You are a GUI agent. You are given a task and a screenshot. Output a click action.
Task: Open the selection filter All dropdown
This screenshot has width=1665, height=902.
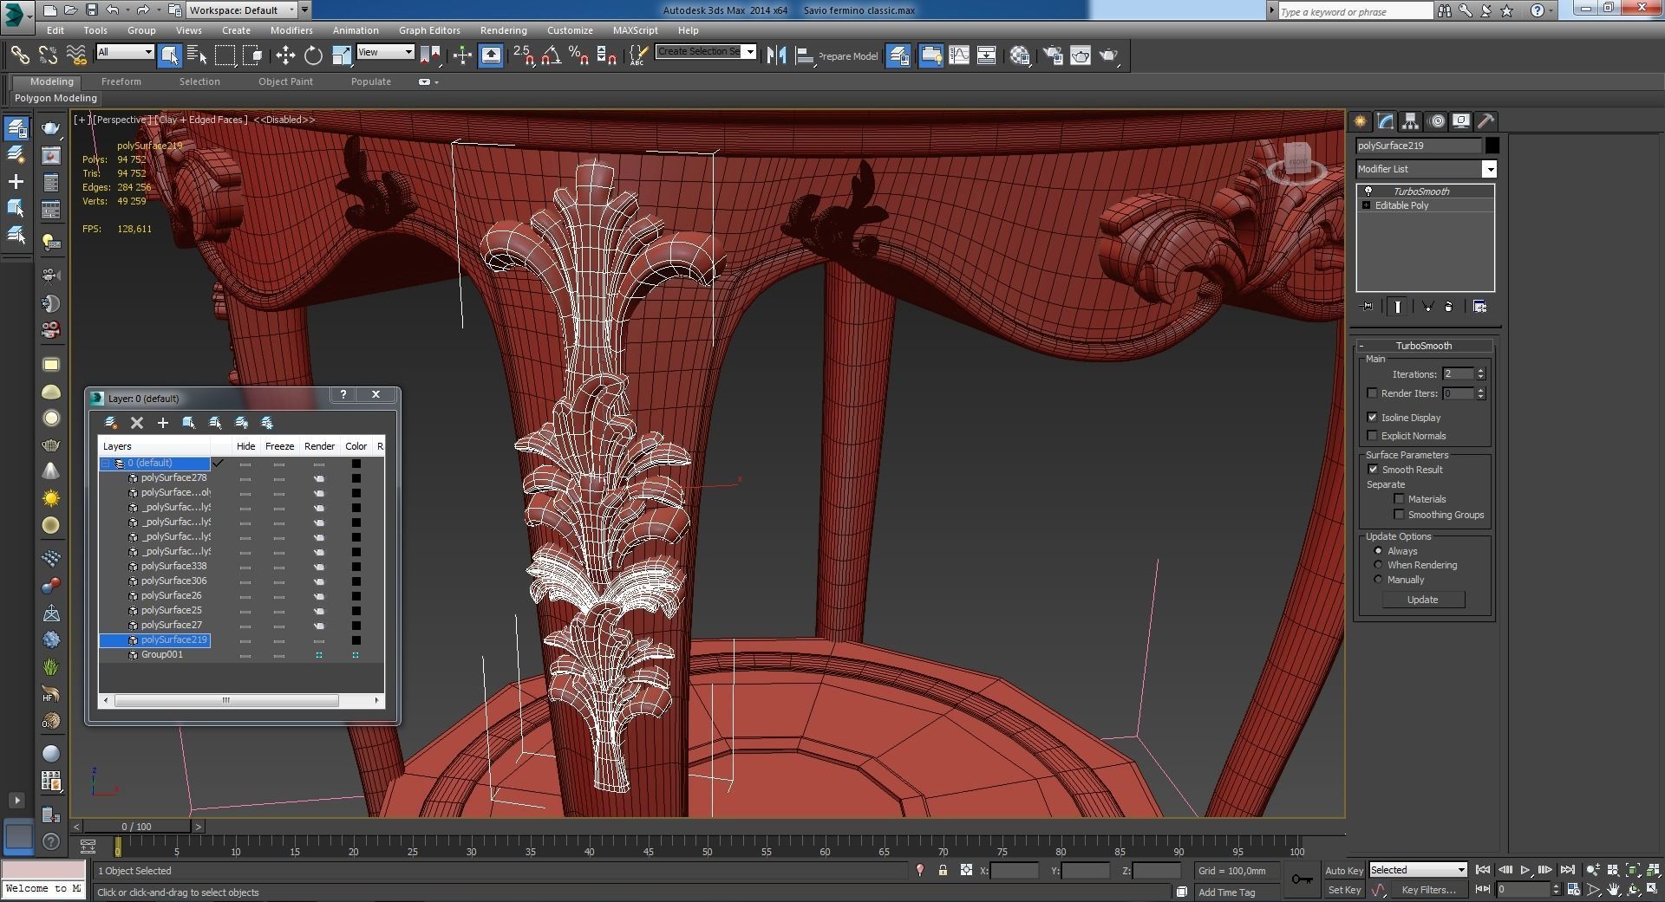[x=125, y=52]
